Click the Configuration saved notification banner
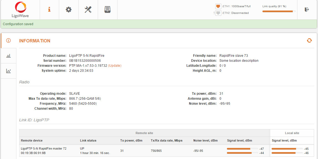 [159, 24]
